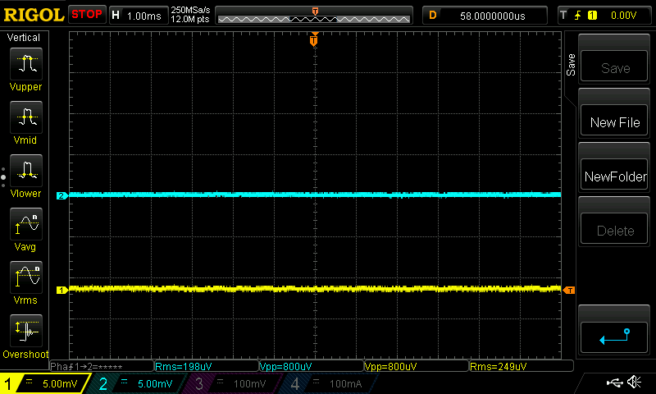Open the Vertical measurement menu header
This screenshot has height=394, width=656.
click(24, 38)
